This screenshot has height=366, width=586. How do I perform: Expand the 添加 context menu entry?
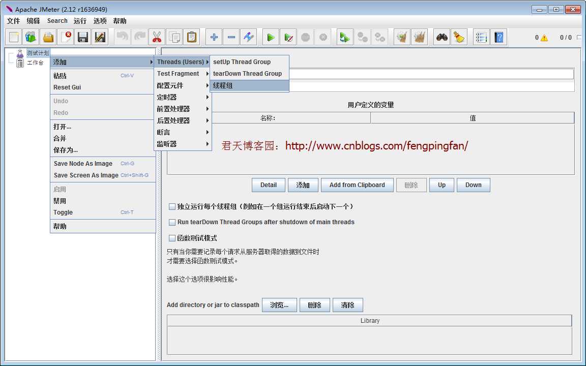[102, 62]
